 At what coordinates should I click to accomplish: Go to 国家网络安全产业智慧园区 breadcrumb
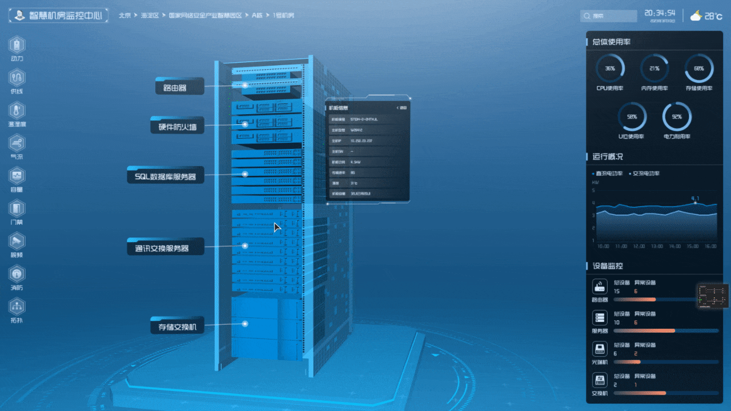205,15
